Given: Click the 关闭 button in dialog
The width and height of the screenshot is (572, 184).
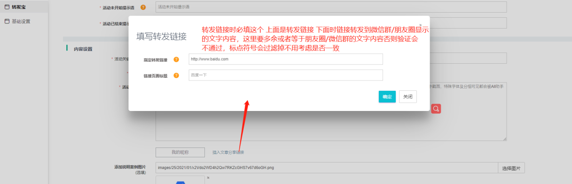Looking at the screenshot, I should (x=407, y=96).
